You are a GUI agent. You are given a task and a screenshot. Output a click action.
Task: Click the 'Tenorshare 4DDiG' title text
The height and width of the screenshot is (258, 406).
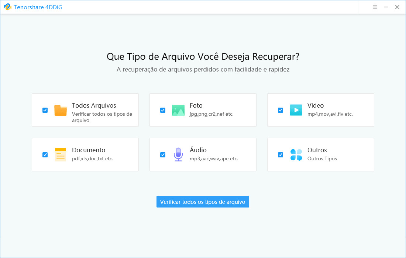coord(38,7)
